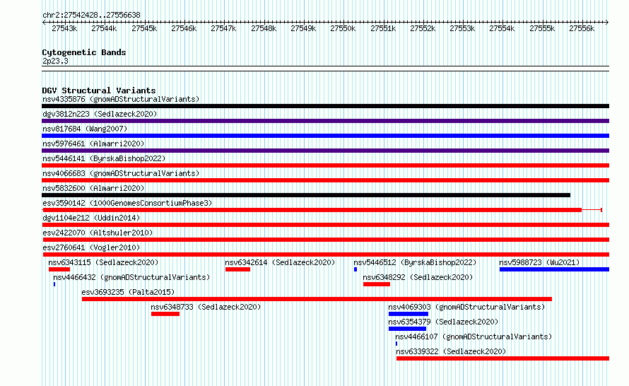
Task: Click the Cytogenetic Bands track title
Action: click(84, 52)
